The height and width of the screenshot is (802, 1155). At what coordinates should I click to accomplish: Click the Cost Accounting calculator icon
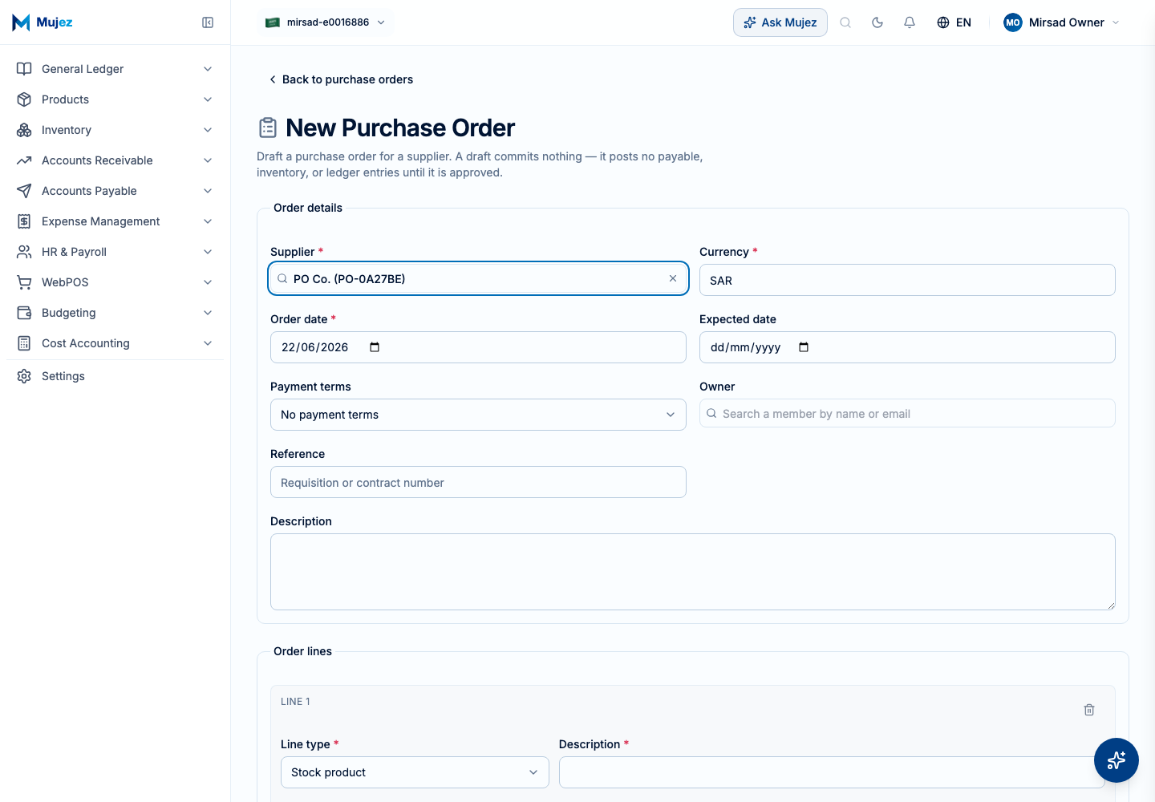pos(24,343)
